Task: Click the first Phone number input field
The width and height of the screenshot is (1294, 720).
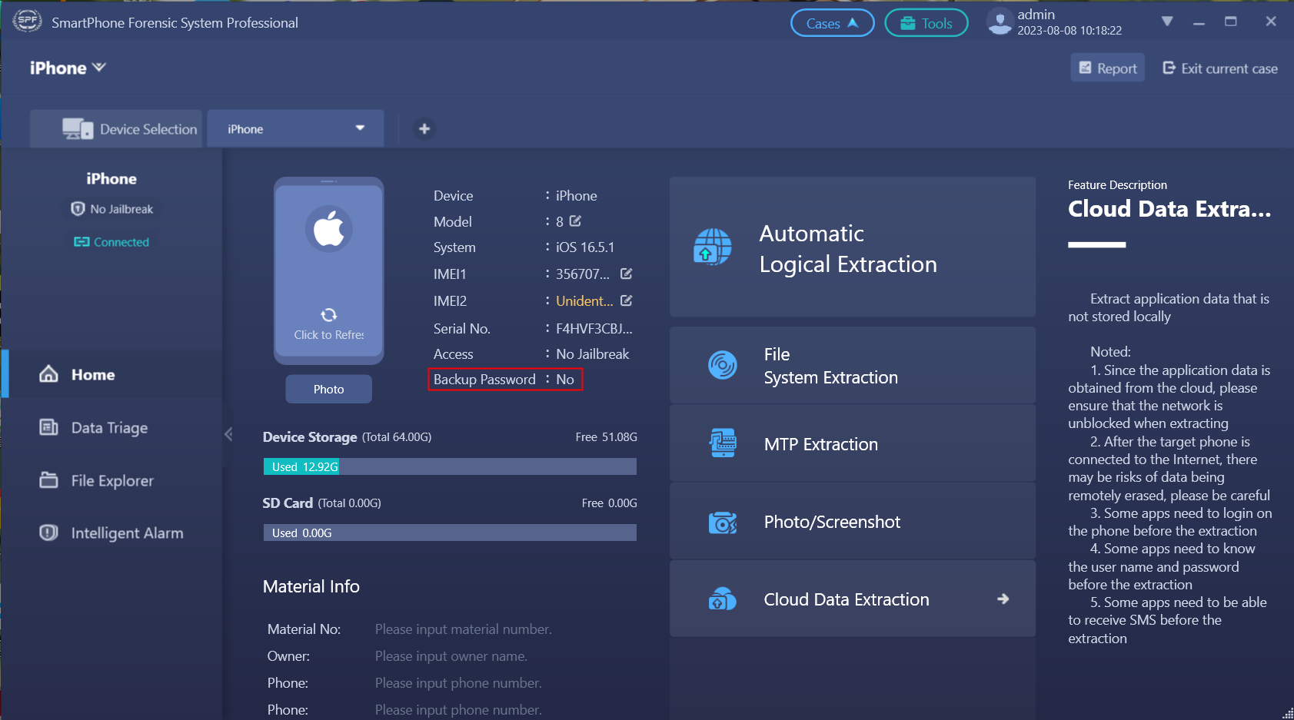Action: tap(458, 683)
